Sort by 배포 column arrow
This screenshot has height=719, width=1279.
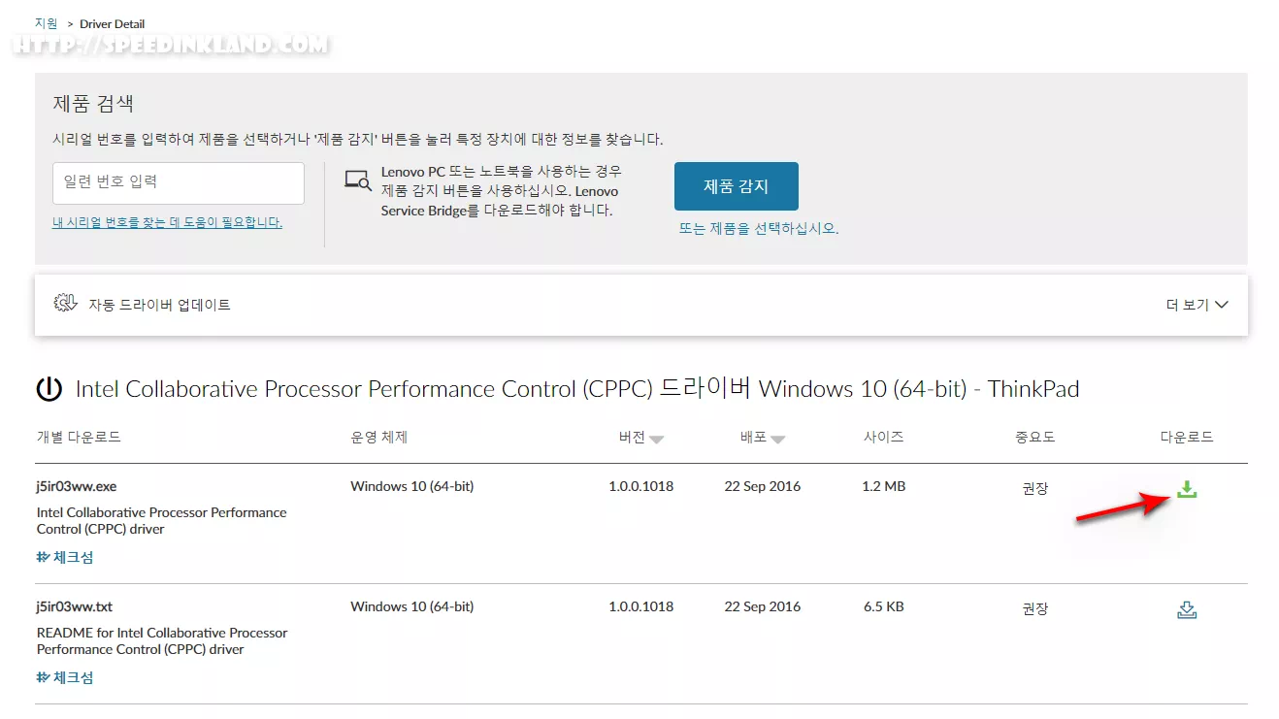click(778, 440)
